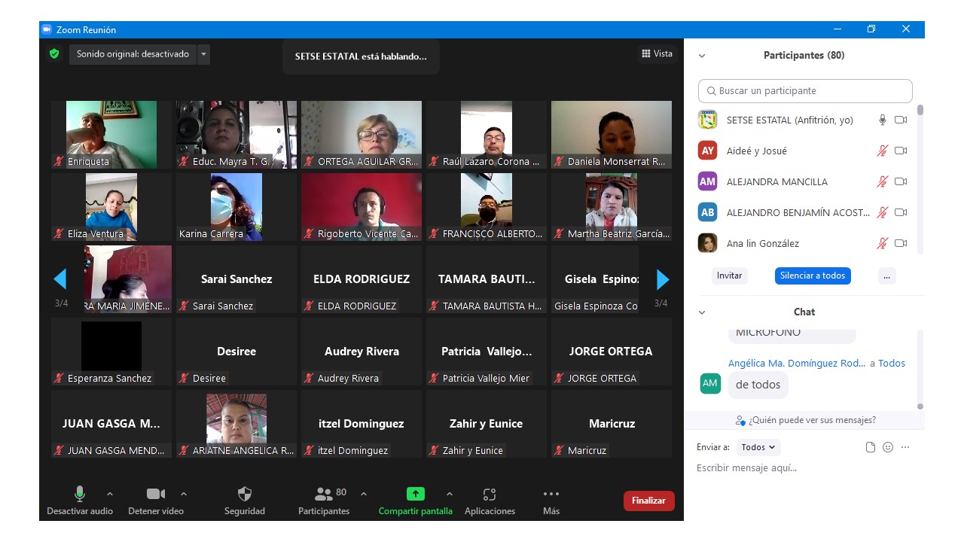Select Enriqueta video tile
The image size is (964, 542).
tap(111, 135)
